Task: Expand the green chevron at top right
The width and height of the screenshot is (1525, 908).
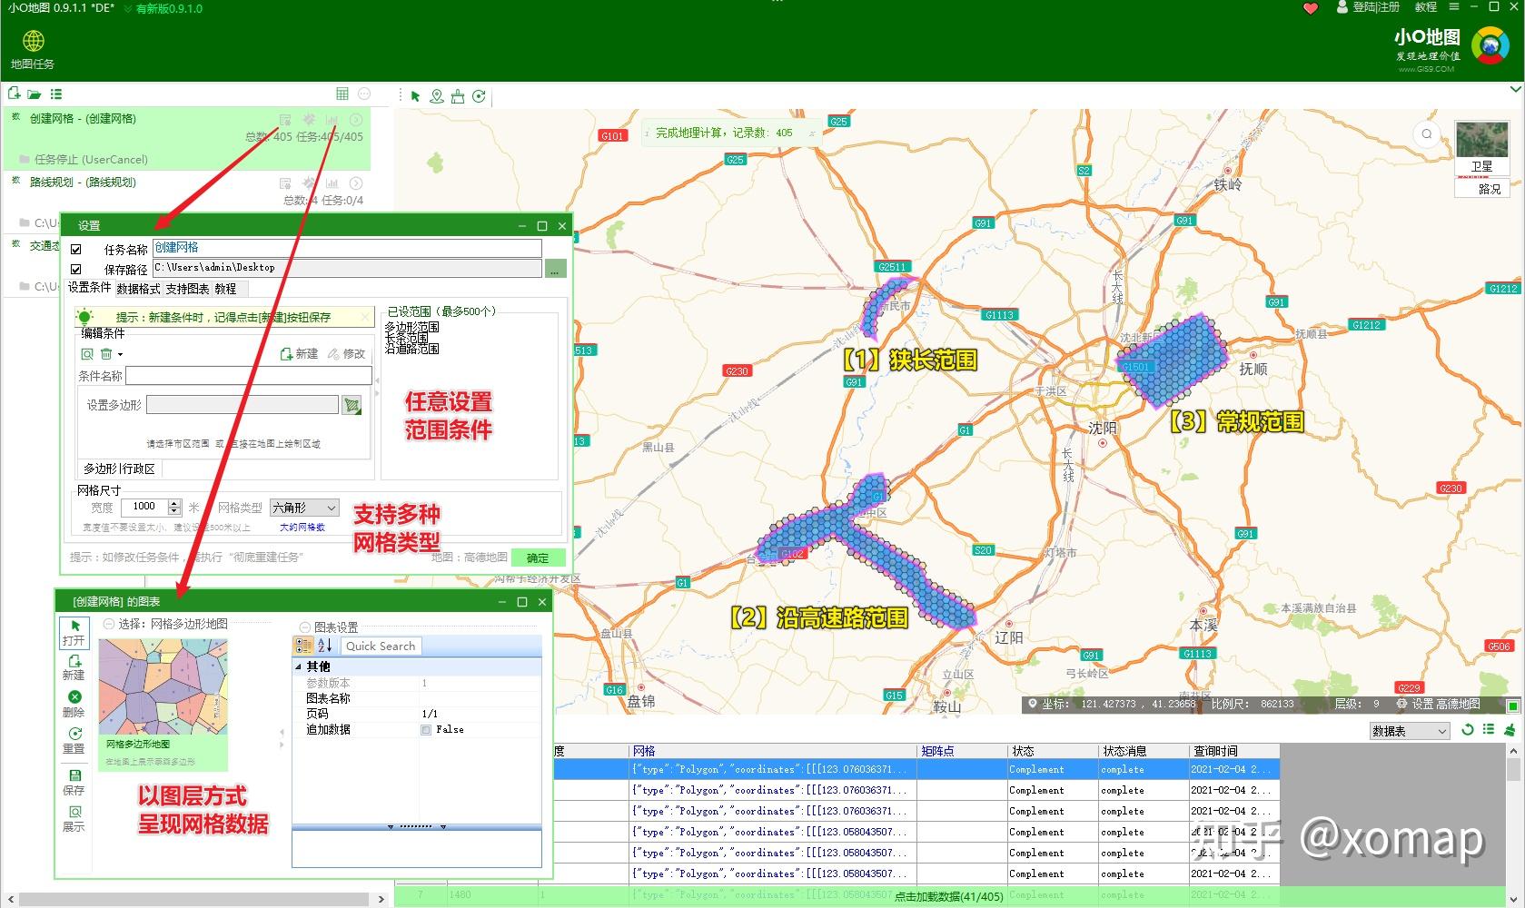Action: 1515,90
